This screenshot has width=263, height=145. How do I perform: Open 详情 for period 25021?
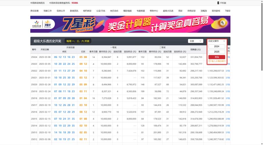click(228, 78)
